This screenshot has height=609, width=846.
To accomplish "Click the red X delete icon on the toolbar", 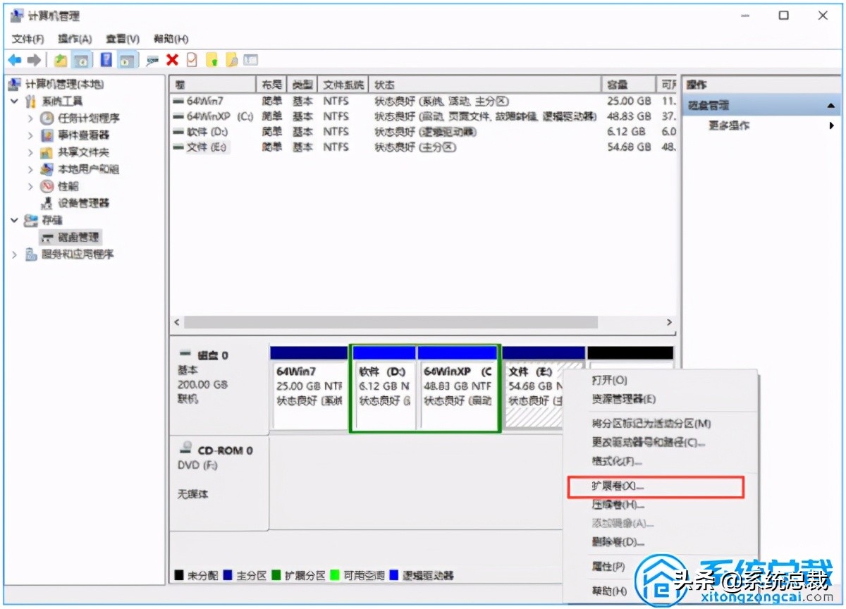I will 172,59.
